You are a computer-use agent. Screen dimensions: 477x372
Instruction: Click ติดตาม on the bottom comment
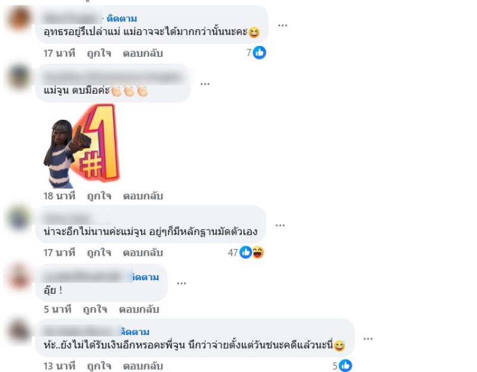(135, 331)
